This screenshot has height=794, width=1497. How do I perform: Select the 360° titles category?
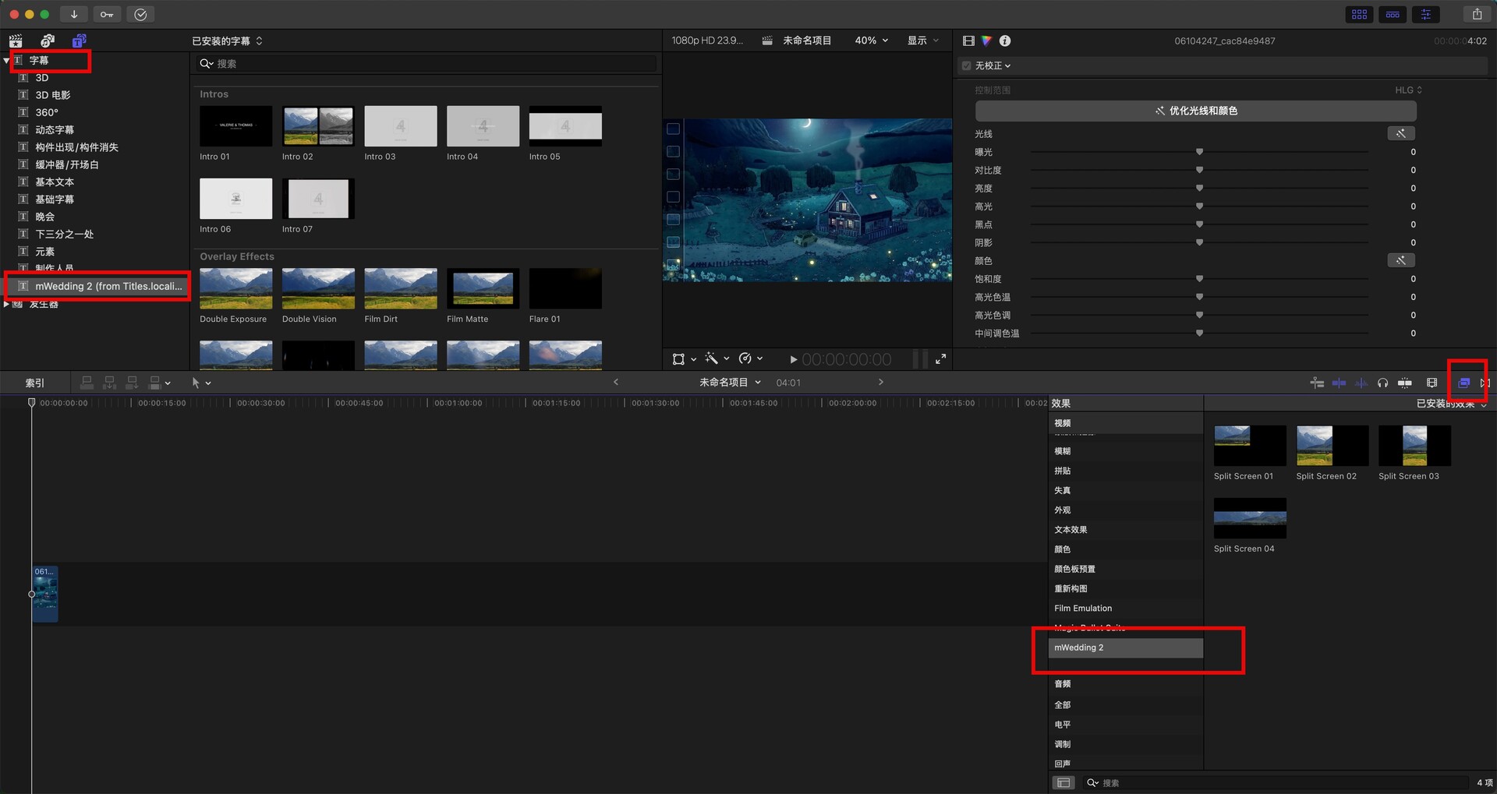tap(47, 112)
